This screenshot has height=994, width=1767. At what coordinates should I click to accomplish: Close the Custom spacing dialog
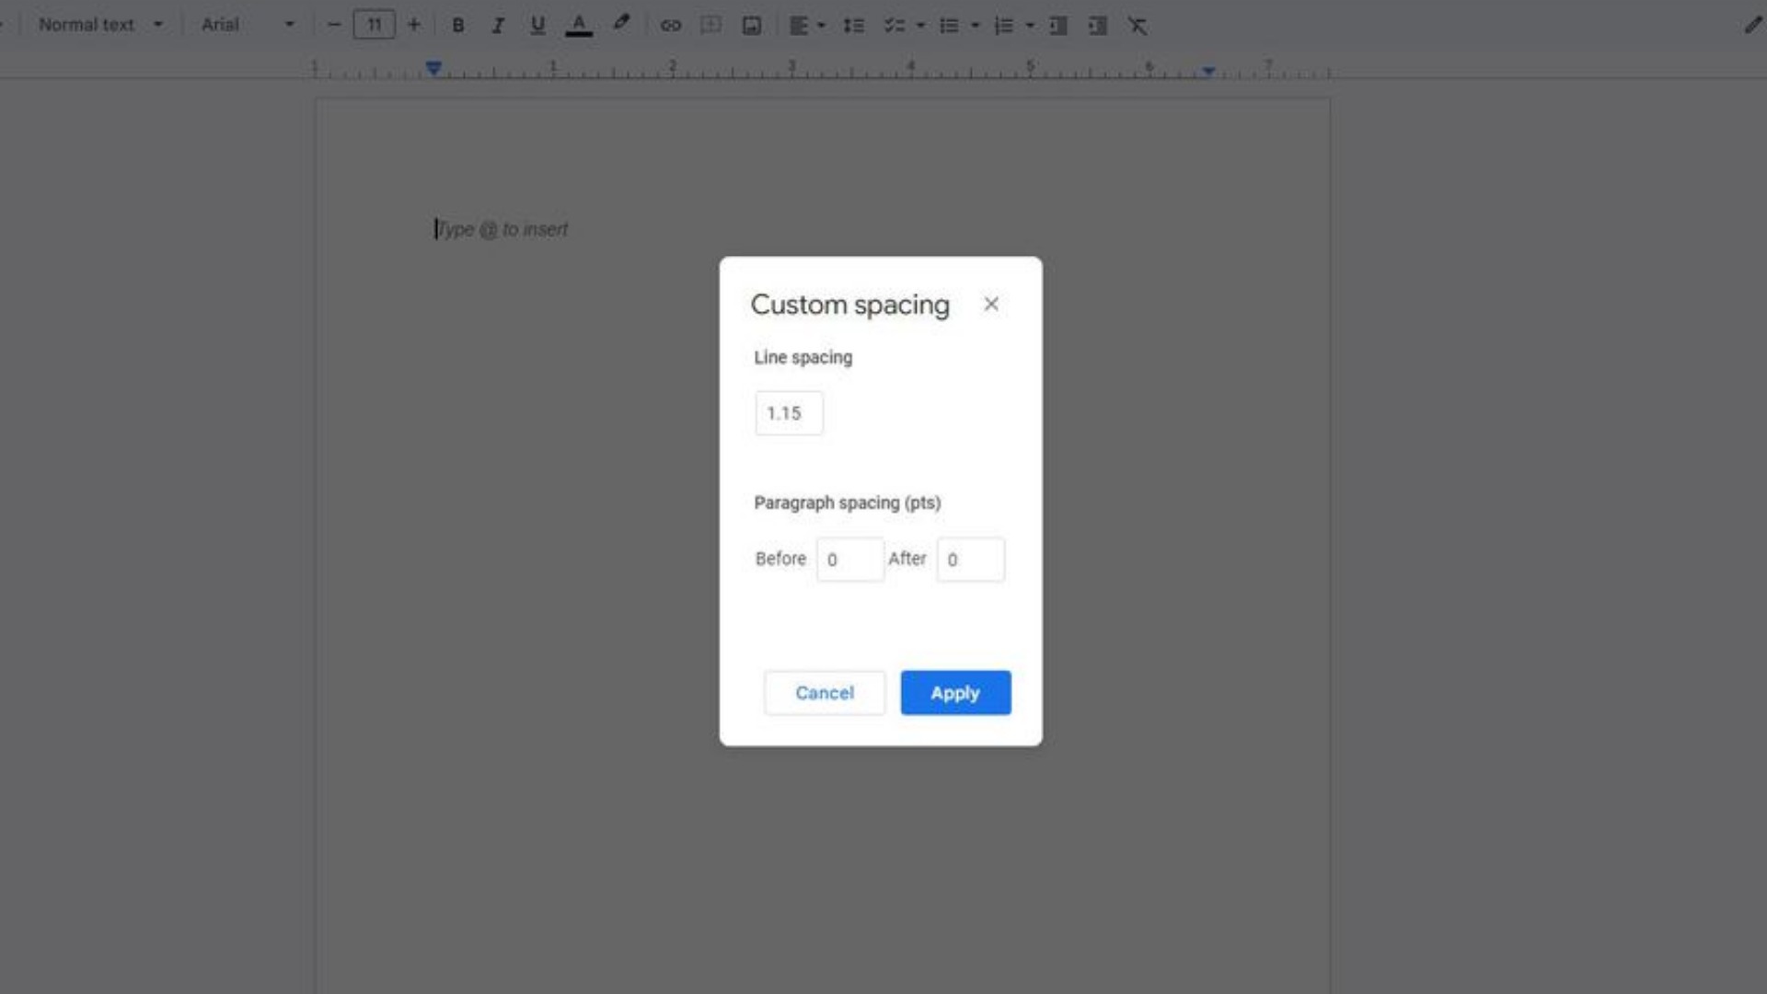point(991,304)
